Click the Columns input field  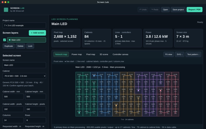13,120
